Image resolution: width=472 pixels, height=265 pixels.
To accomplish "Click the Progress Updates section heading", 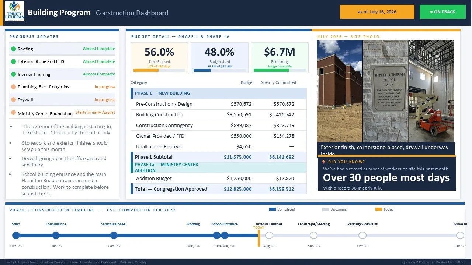I will coord(34,36).
